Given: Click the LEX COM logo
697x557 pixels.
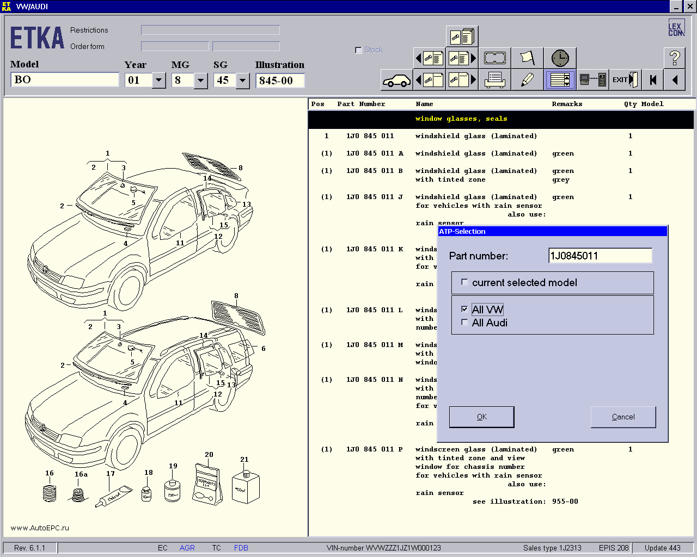Looking at the screenshot, I should click(676, 28).
